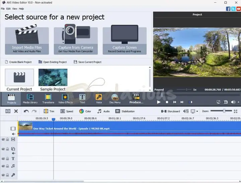Expand the volume arrow beside the speaker
Viewport: 241px width, 183px height.
click(238, 102)
